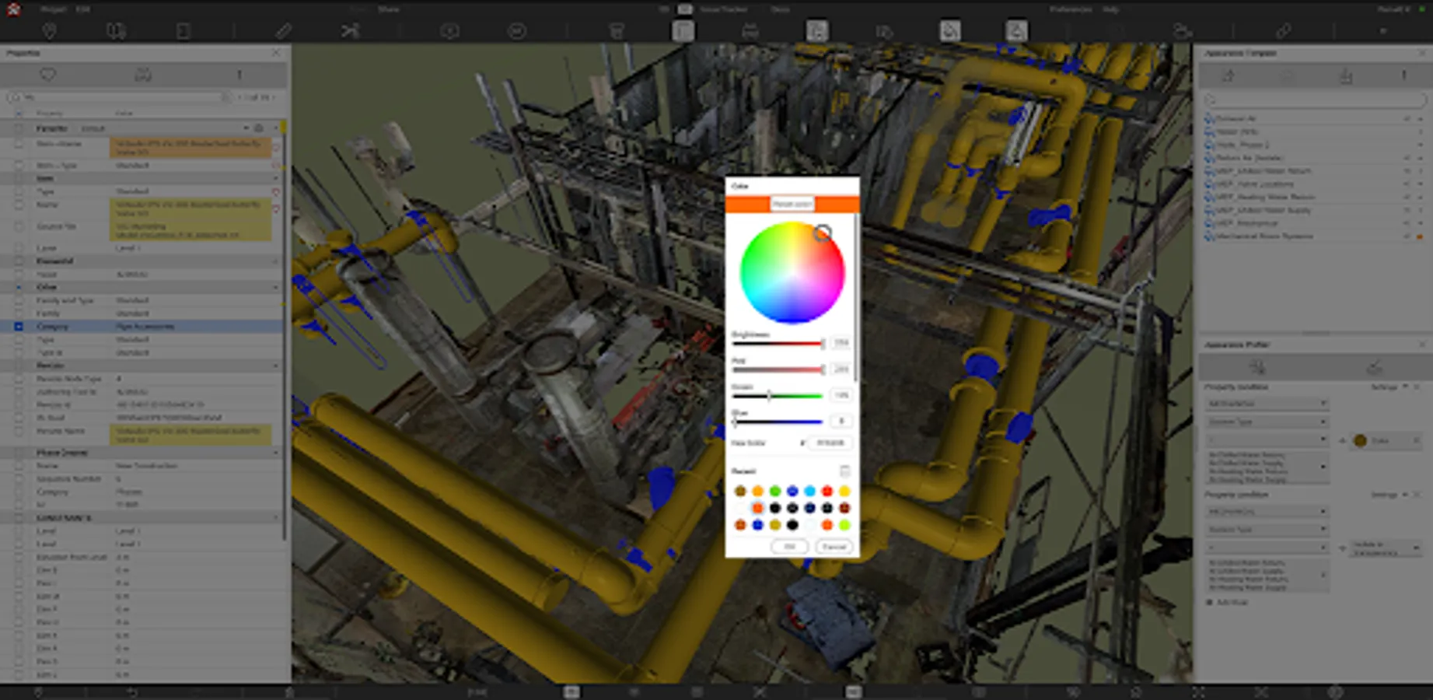Image resolution: width=1433 pixels, height=700 pixels.
Task: Click the running figure walk mode icon
Action: pos(350,31)
